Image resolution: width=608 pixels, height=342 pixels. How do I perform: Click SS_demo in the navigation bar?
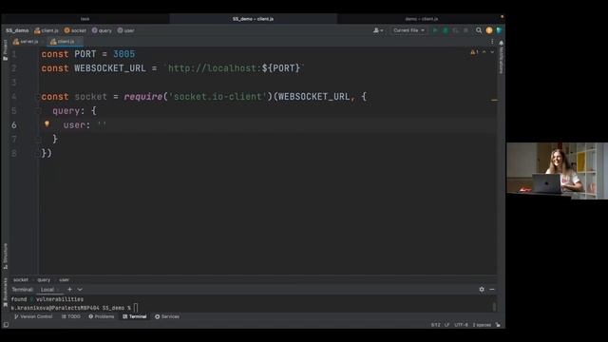[17, 30]
